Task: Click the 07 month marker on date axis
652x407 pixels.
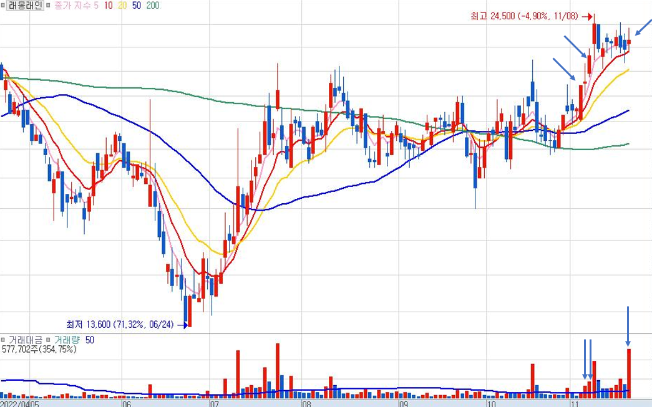Action: tap(214, 404)
